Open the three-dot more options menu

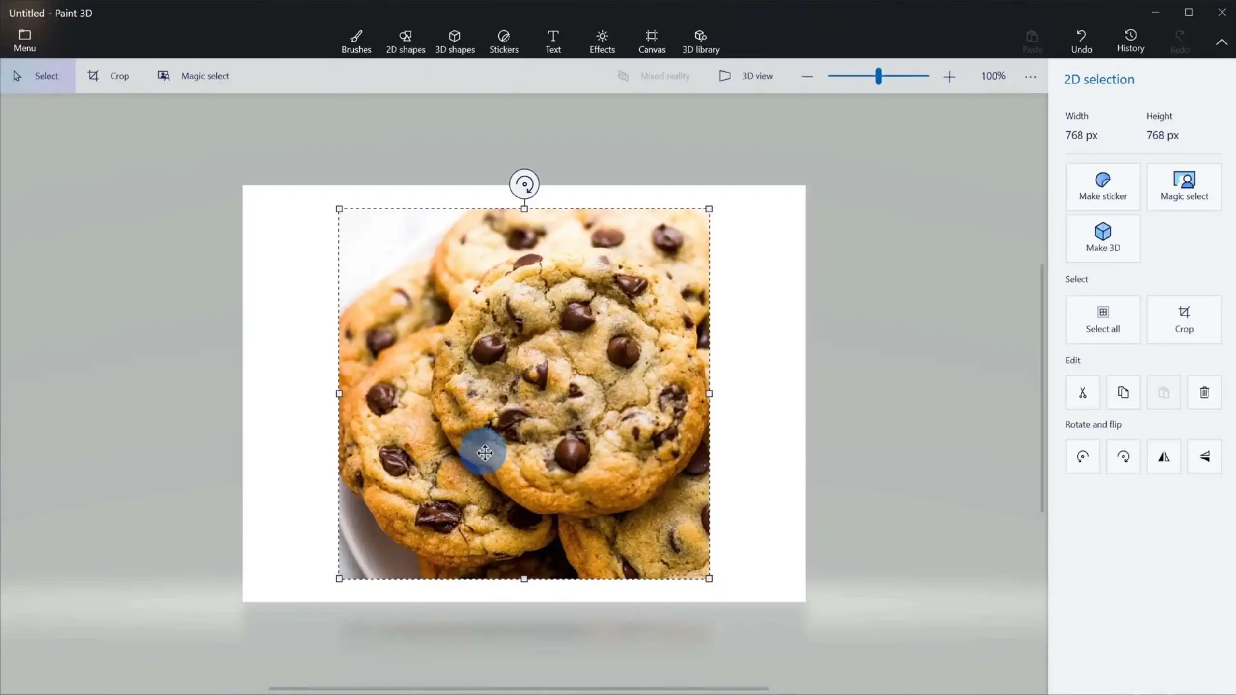tap(1030, 76)
